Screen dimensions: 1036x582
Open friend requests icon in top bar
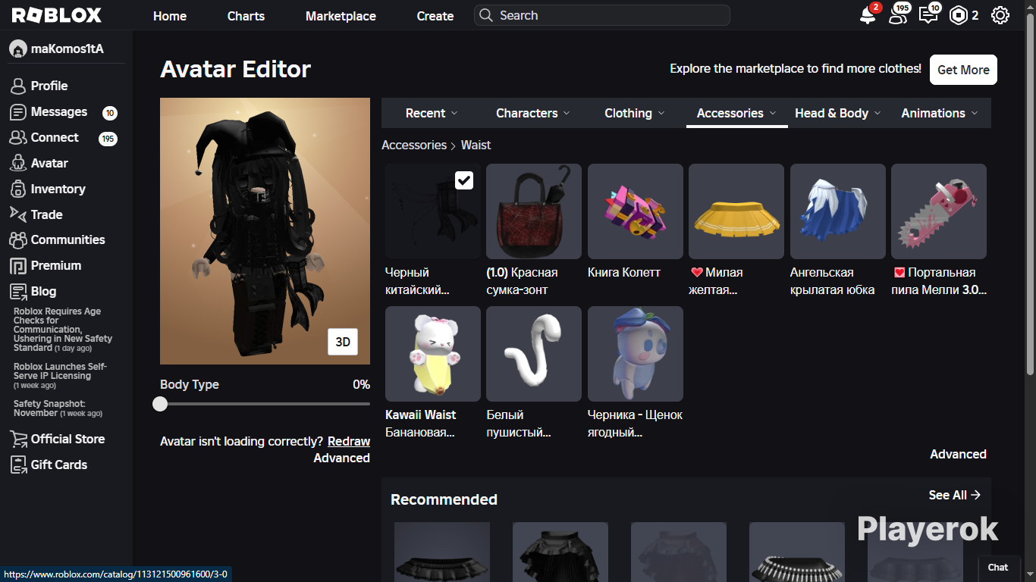(898, 15)
